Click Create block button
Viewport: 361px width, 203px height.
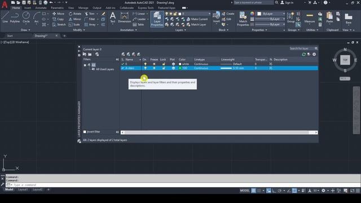click(x=228, y=14)
